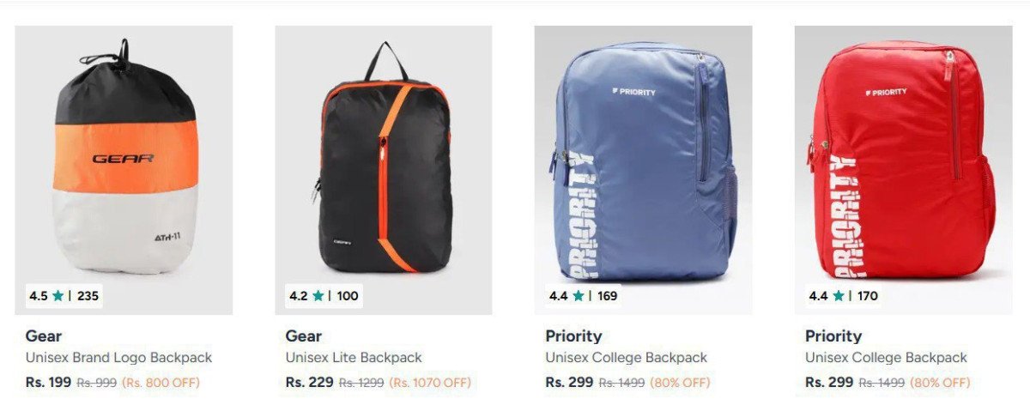The image size is (1030, 411).
Task: Click the Priority brand name priced Rs. 299 with 169 reviews
Action: coord(573,336)
